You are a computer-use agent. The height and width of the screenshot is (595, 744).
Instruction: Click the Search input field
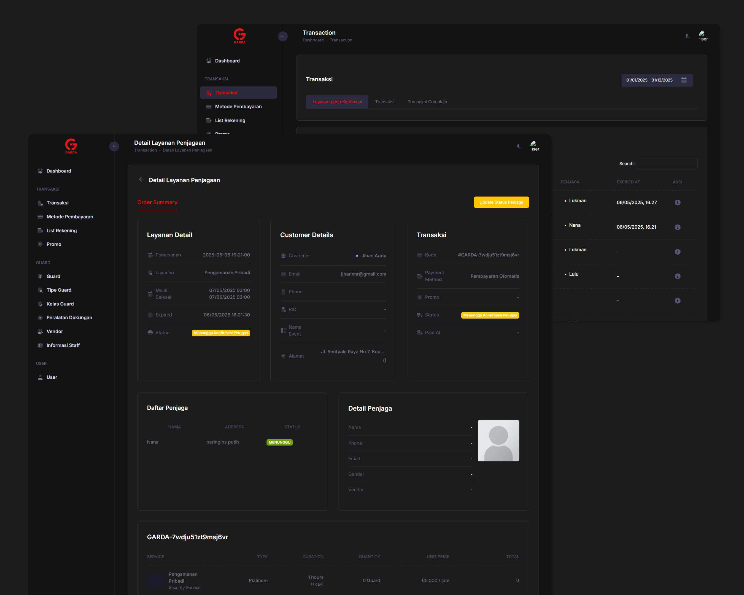coord(667,164)
